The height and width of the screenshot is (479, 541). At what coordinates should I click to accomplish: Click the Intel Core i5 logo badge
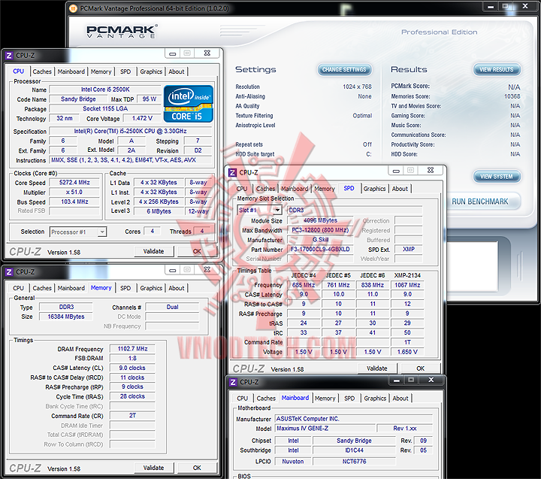[189, 104]
